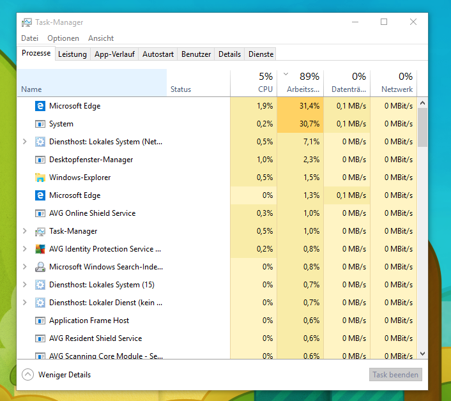Select the Desktopfenster-Manager row
Image resolution: width=451 pixels, height=401 pixels.
point(217,160)
